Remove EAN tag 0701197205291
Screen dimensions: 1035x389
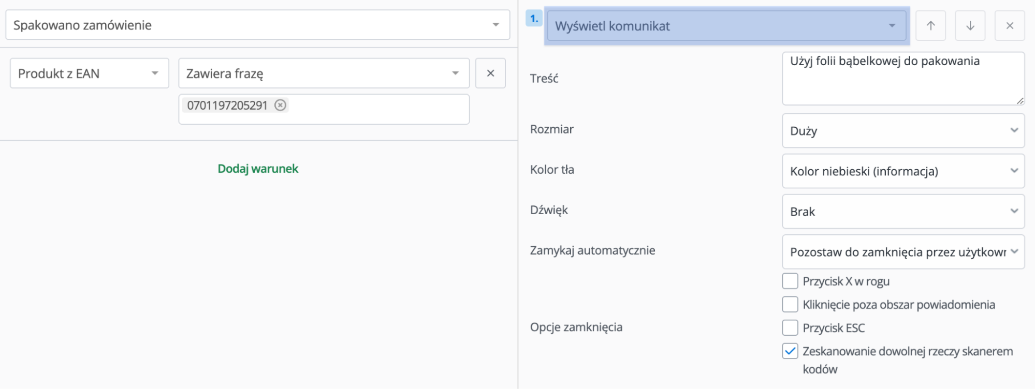pos(280,106)
